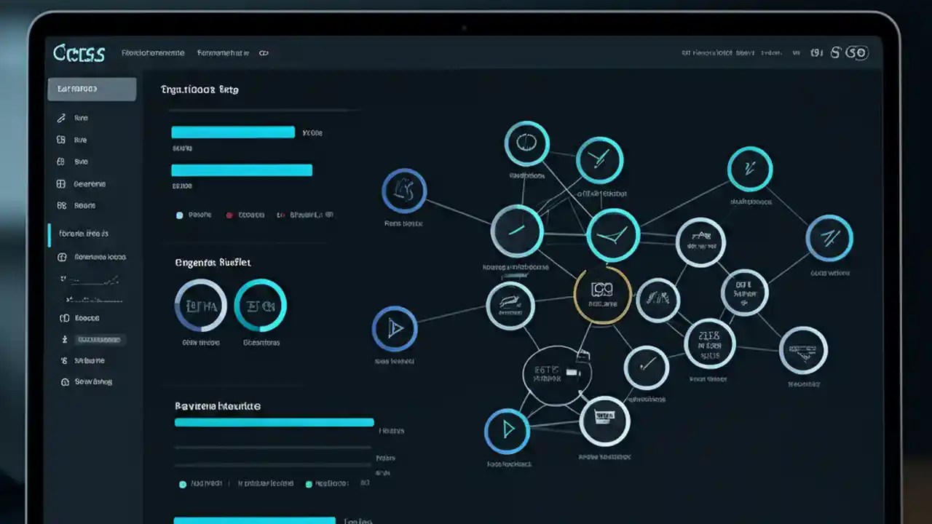The width and height of the screenshot is (932, 524).
Task: Open the chevron next to the top-right status text
Action: coord(795,52)
